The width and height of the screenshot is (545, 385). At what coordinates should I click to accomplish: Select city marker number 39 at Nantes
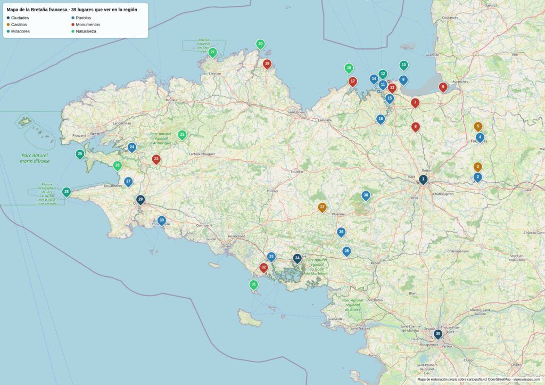(437, 334)
